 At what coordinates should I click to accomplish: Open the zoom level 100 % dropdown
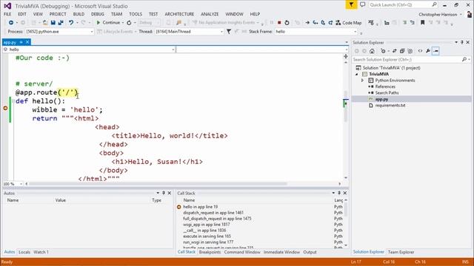[21, 184]
